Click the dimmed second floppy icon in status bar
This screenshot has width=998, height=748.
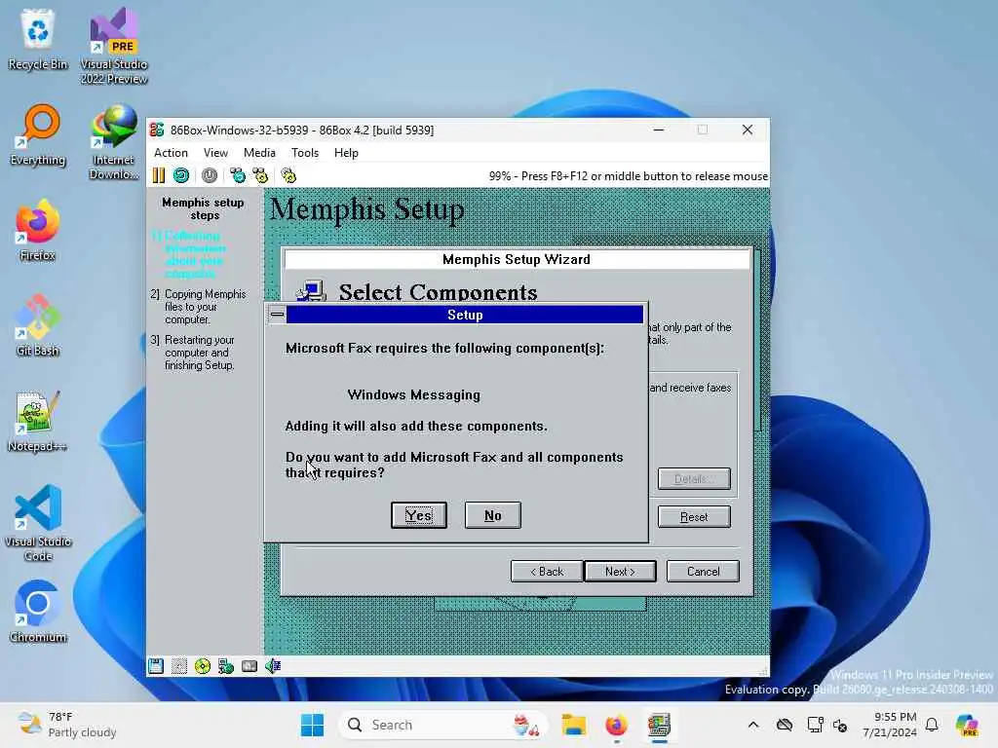179,666
